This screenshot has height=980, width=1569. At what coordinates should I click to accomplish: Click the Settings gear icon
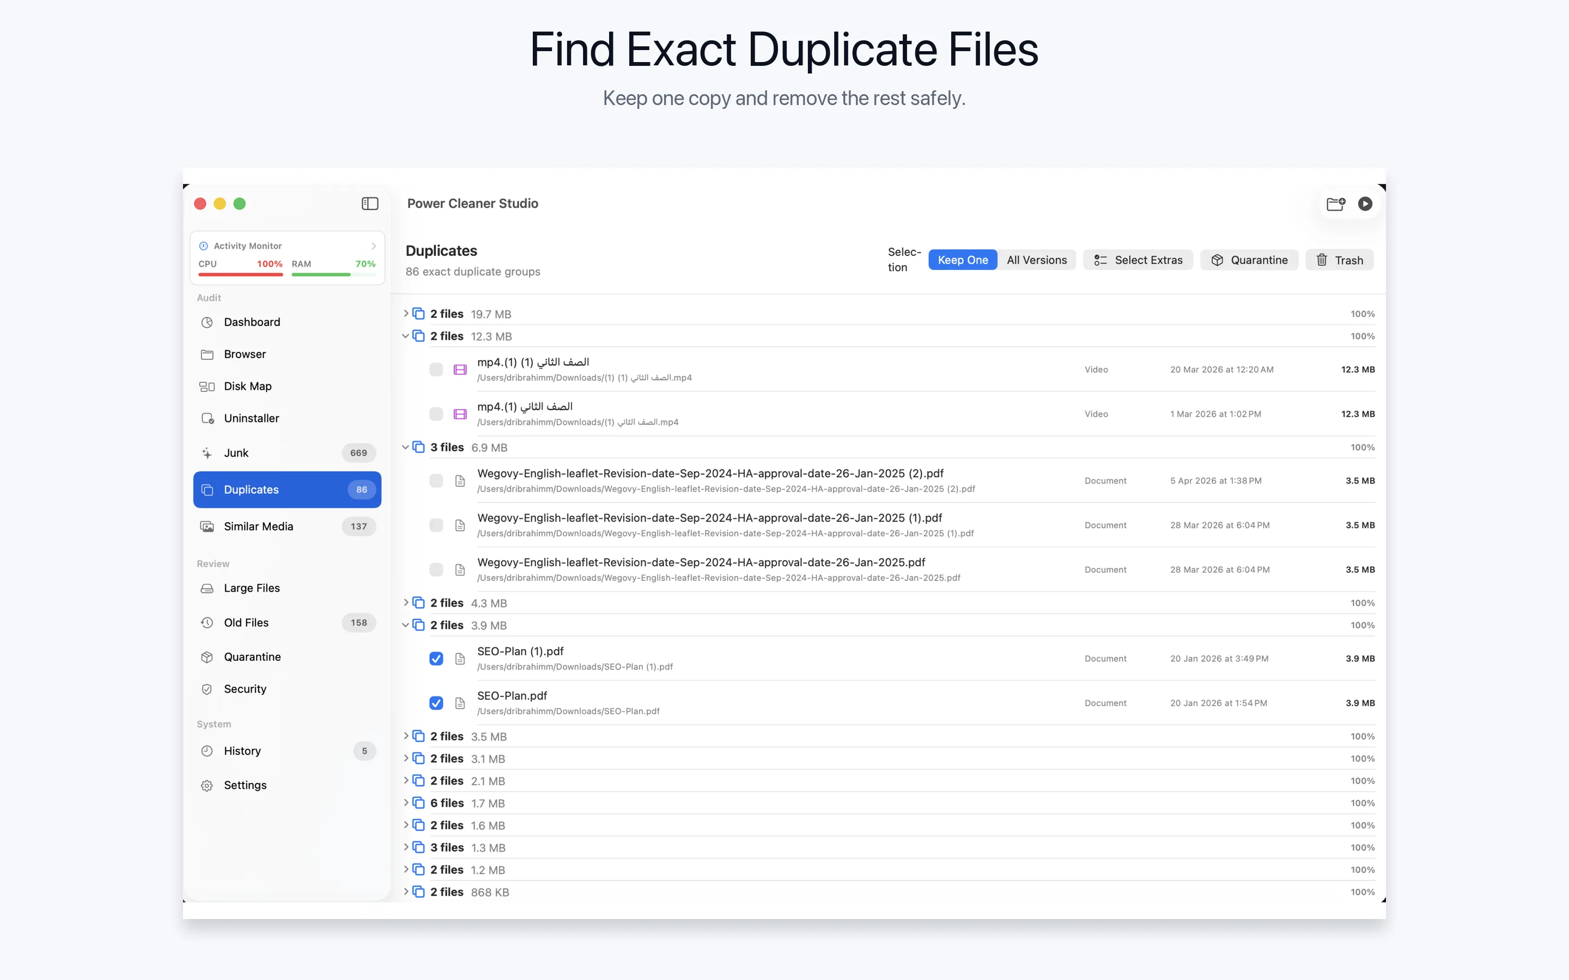pyautogui.click(x=207, y=785)
